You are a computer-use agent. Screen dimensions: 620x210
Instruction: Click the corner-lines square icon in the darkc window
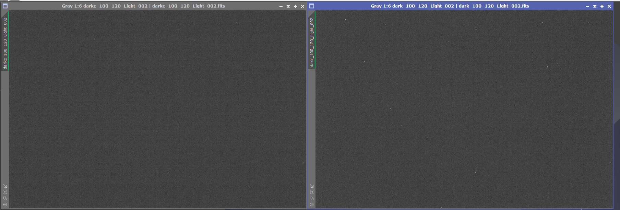(x=5, y=192)
